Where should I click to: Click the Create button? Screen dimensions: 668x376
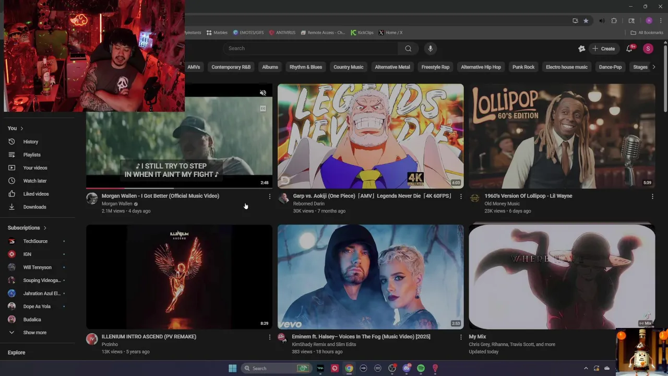tap(604, 49)
